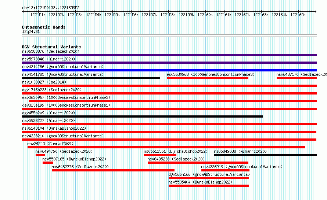Viewport: 327px width, 200px height.
Task: Click the 122151k ruler tick label
Action: click(38, 15)
